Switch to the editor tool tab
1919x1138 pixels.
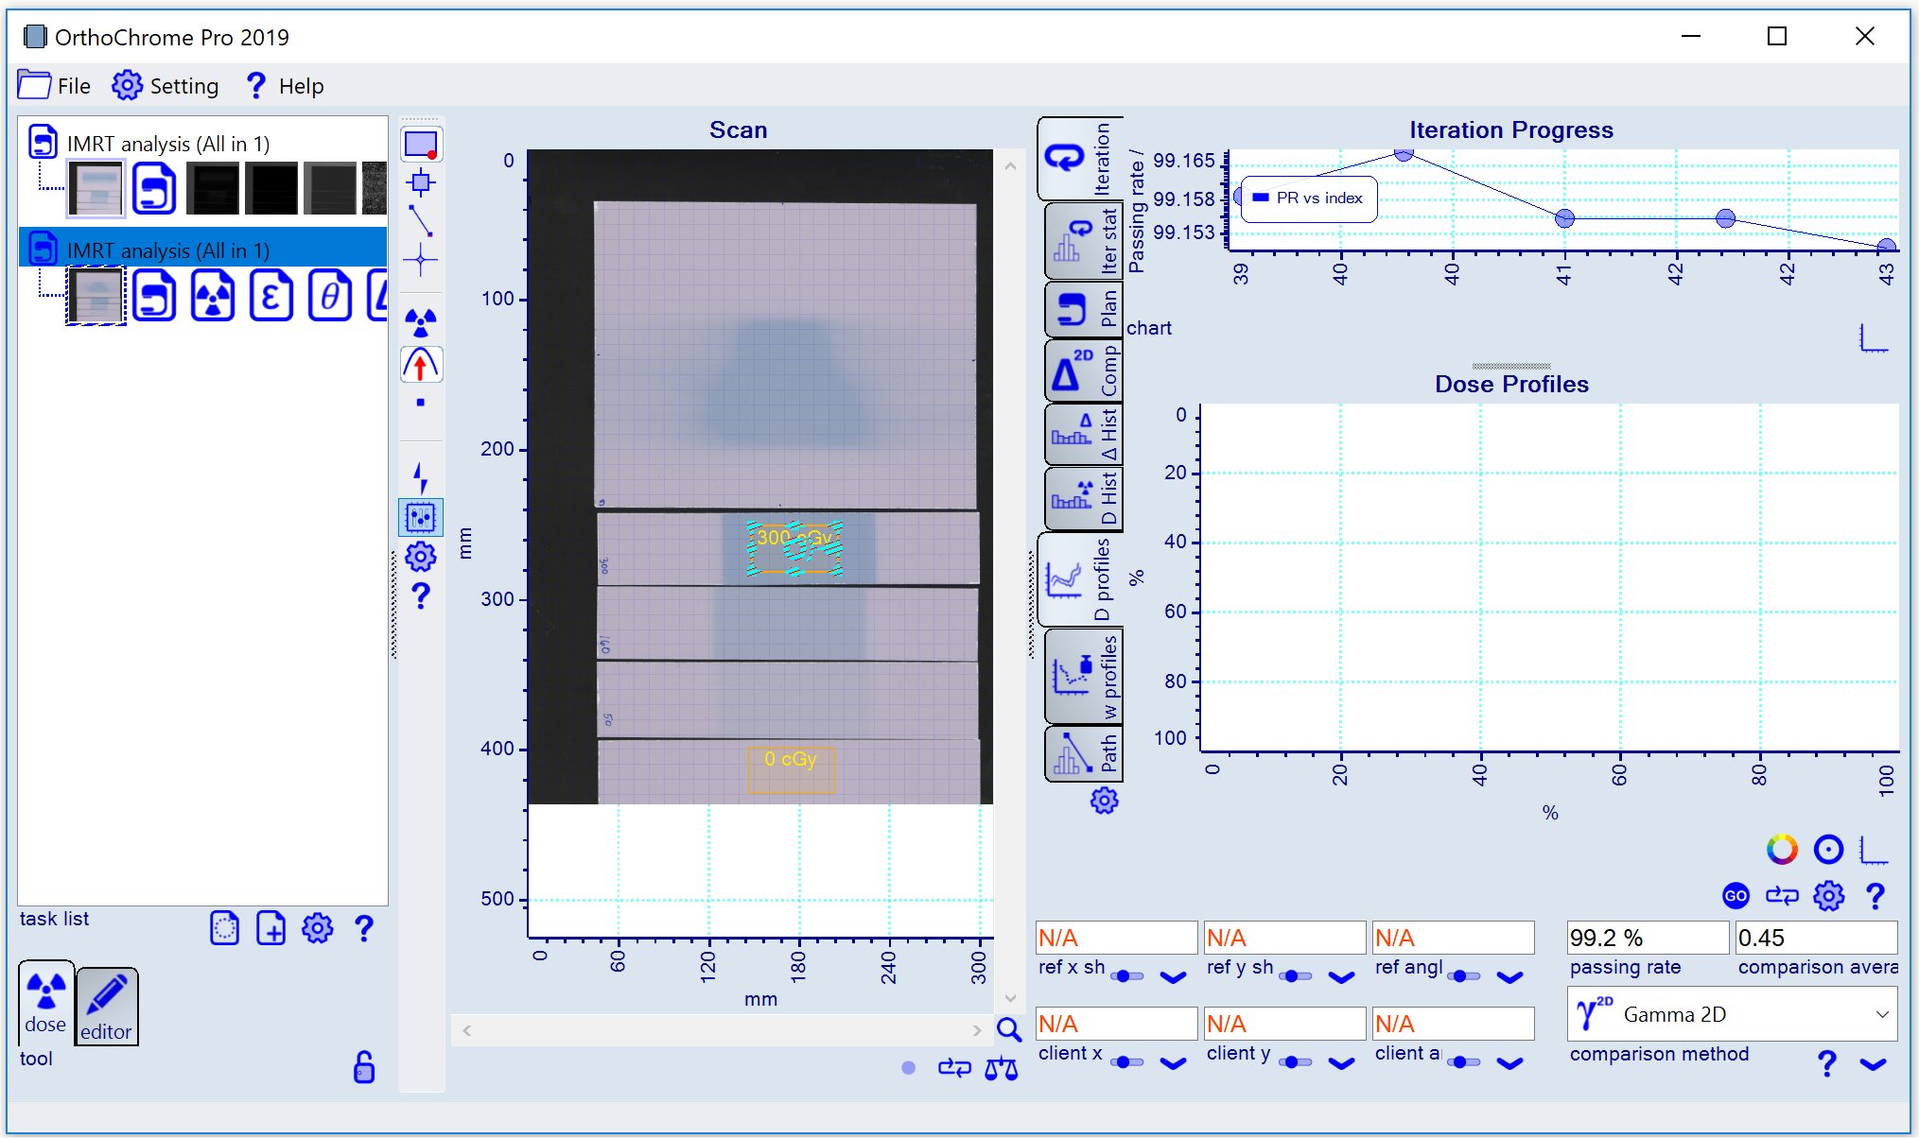(x=107, y=1007)
